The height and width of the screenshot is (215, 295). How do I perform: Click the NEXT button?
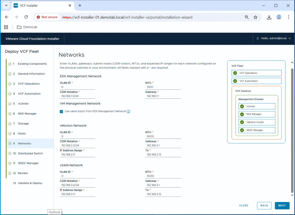pyautogui.click(x=282, y=205)
